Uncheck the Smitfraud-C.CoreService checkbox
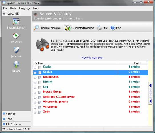This screenshot has width=155, height=133. (40, 98)
